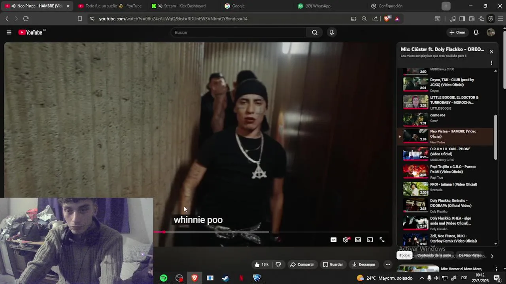Cast video to TV icon

coord(370,240)
